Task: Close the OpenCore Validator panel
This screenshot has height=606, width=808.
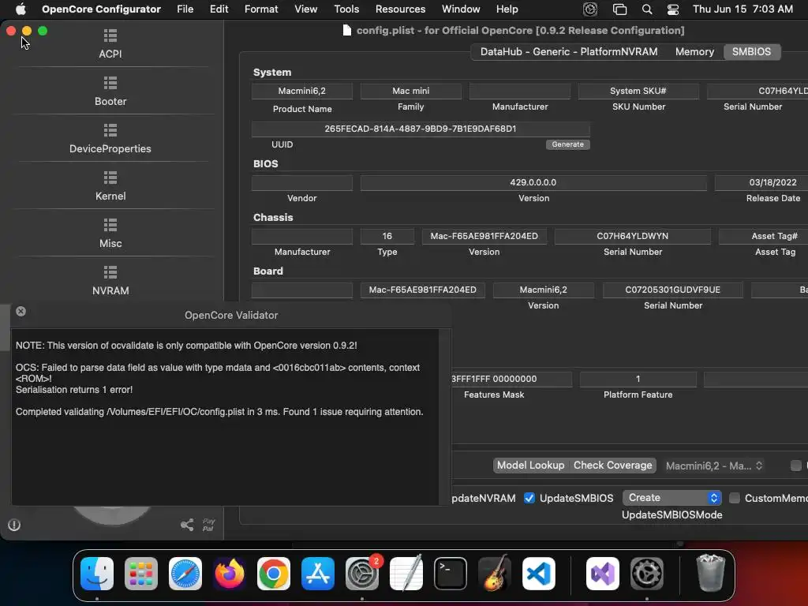Action: pos(21,311)
